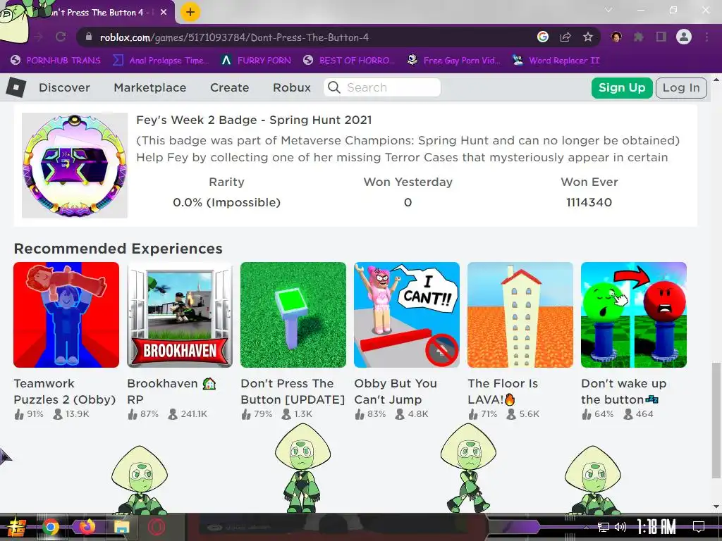Open the extensions puzzle icon
Image resolution: width=722 pixels, height=541 pixels.
[x=638, y=37]
